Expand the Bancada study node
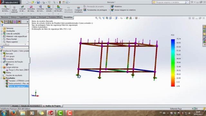206x116 pixels. (x=1, y=54)
